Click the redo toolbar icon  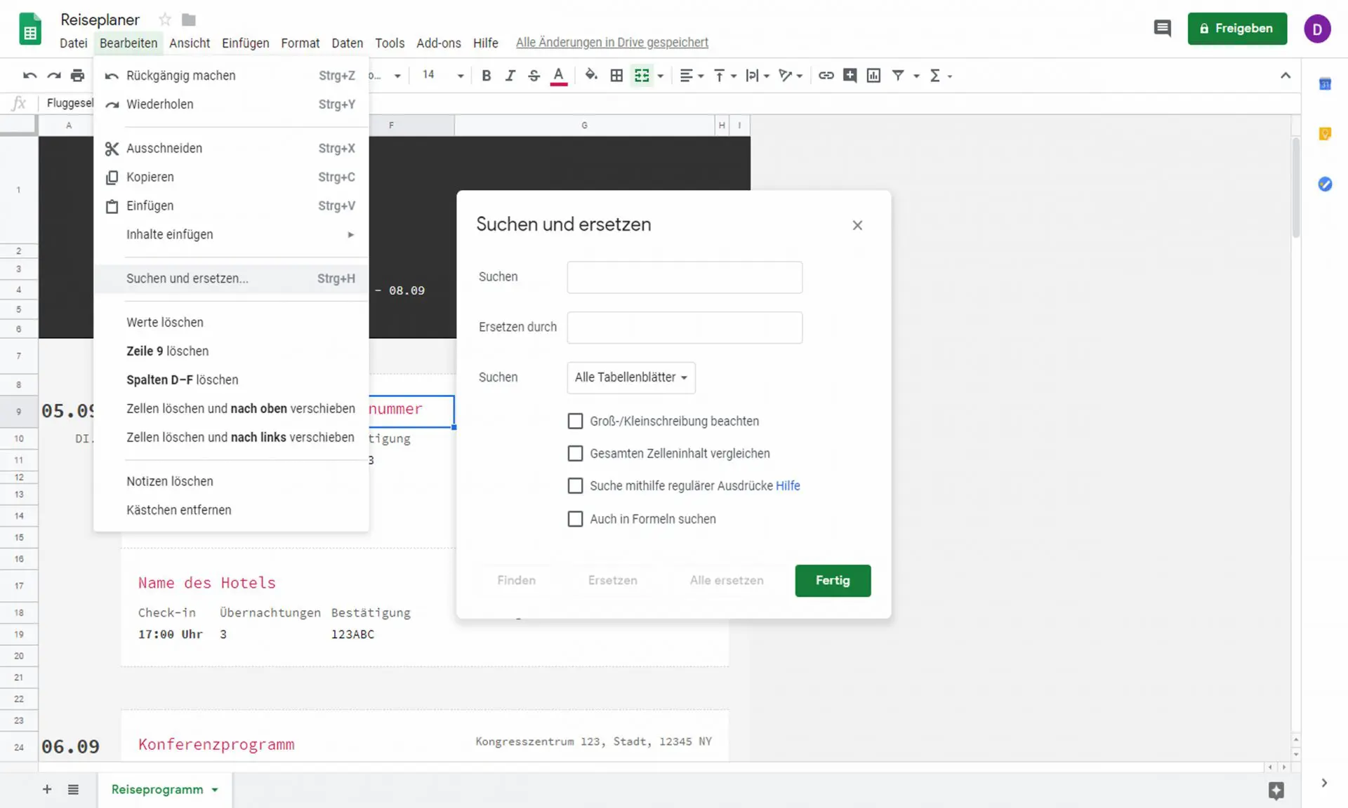tap(53, 76)
